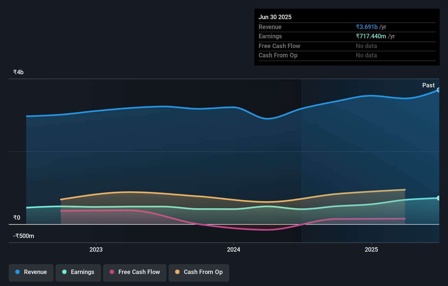Click the Earnings end-point marker on the chart

[x=438, y=198]
